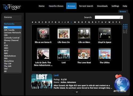Image resolution: width=133 pixels, height=96 pixels.
Task: Open Torrent Search page
Action: pos(86,6)
